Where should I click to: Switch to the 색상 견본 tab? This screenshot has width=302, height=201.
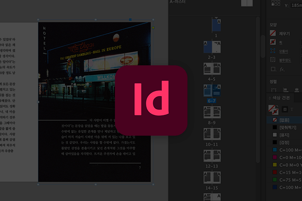pyautogui.click(x=281, y=98)
